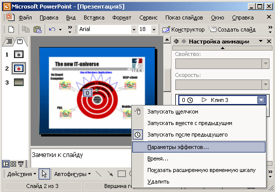275x192 pixels.
Task: Open the font size 18 dropdown
Action: pyautogui.click(x=154, y=29)
